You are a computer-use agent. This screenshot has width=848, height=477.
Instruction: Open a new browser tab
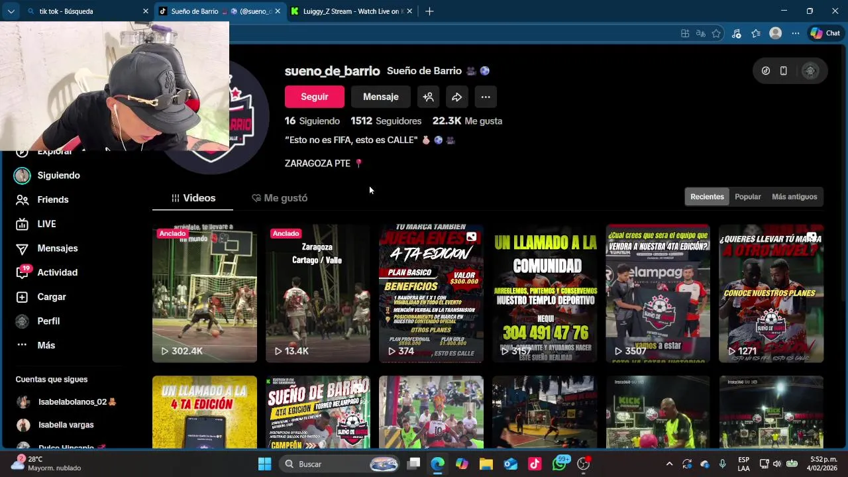(x=429, y=11)
